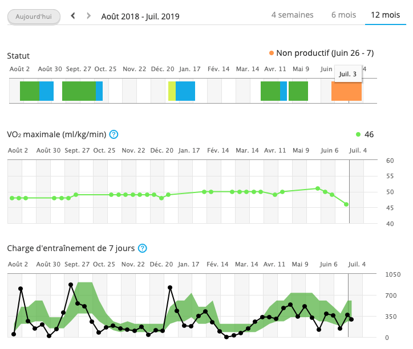Click the last VO₂ max data point
The width and height of the screenshot is (413, 349).
coord(346,204)
